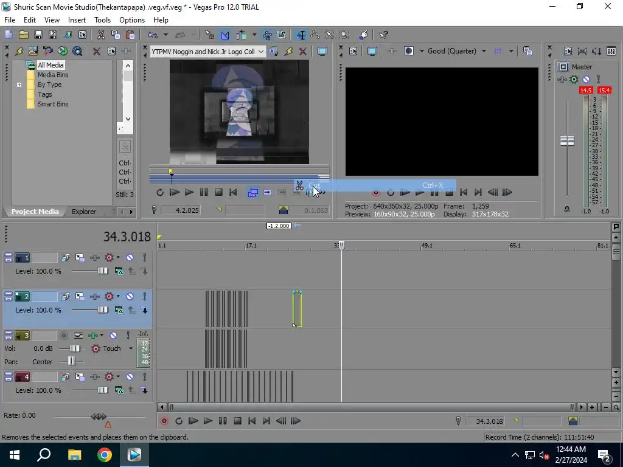Click the Trimmer remove-media red X icon
Viewport: 623px width, 467px height.
click(x=303, y=51)
